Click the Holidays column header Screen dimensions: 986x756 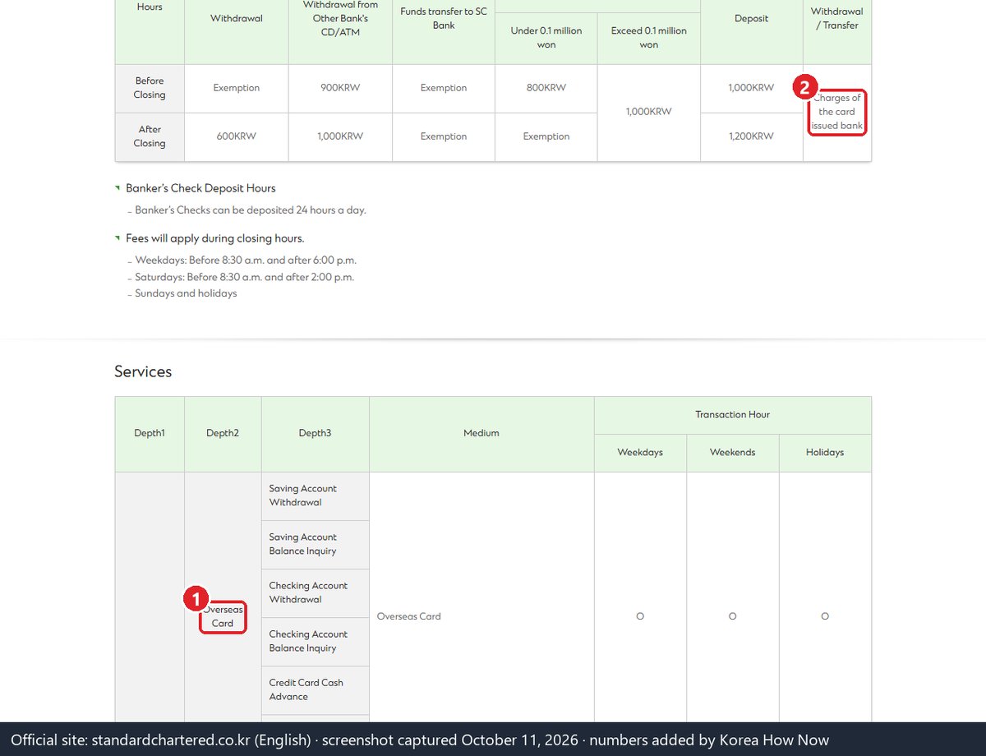[x=825, y=453]
